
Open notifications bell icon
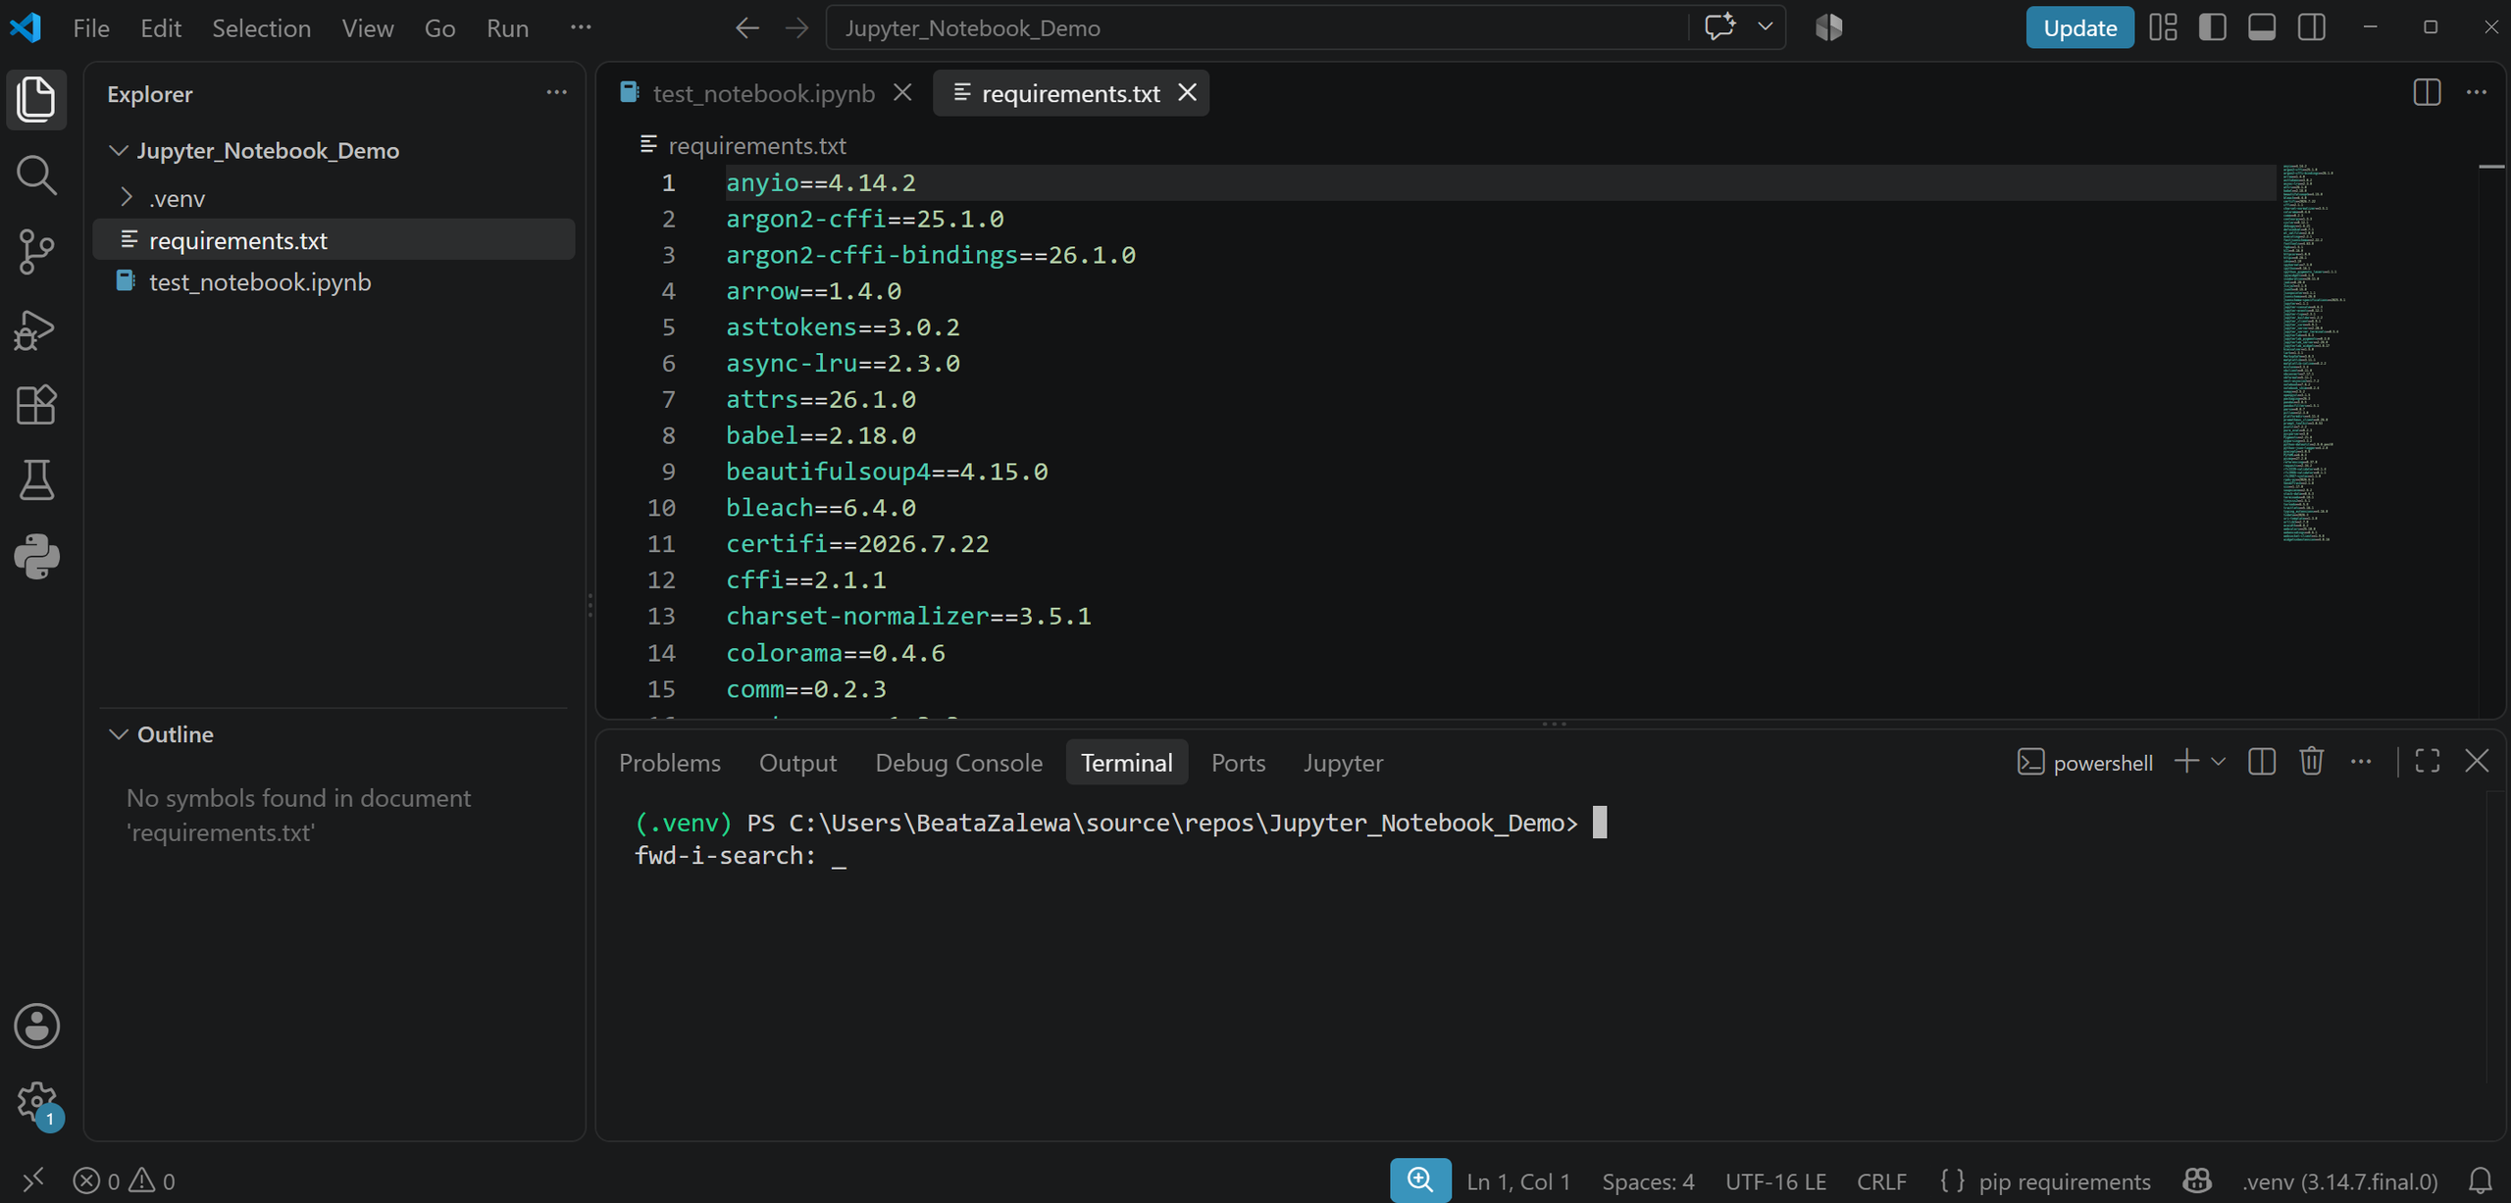click(x=2481, y=1180)
